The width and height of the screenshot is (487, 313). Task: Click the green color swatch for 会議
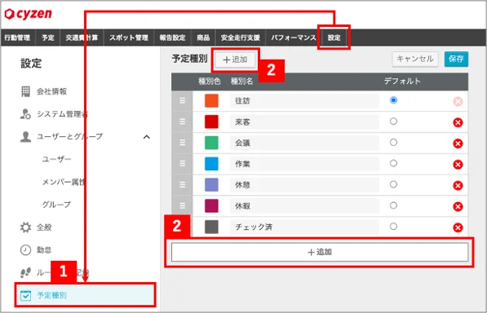[211, 143]
